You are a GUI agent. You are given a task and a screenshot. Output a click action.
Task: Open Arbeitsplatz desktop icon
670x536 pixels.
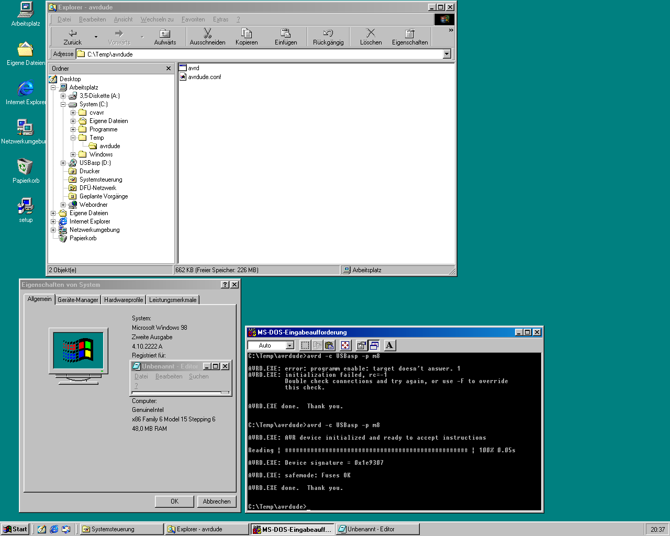click(x=26, y=14)
